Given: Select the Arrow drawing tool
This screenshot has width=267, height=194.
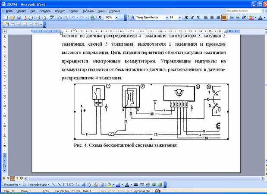Looking at the screenshot, I should click(x=59, y=185).
